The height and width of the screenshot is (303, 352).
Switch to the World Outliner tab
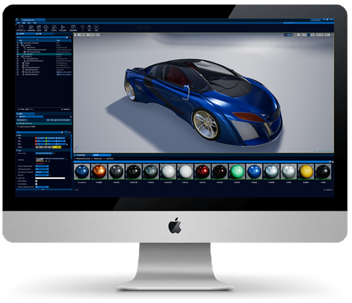coord(25,34)
